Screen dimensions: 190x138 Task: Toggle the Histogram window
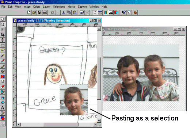(x=111, y=12)
